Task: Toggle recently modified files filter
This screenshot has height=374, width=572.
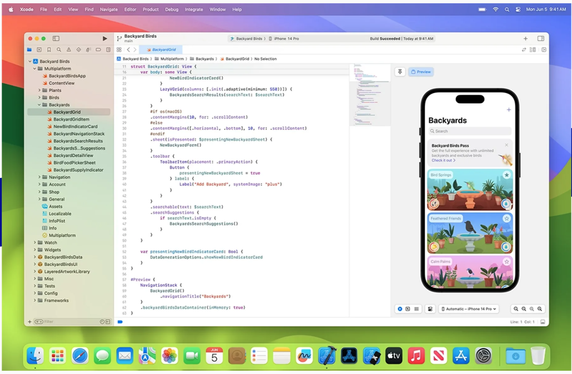Action: point(102,322)
